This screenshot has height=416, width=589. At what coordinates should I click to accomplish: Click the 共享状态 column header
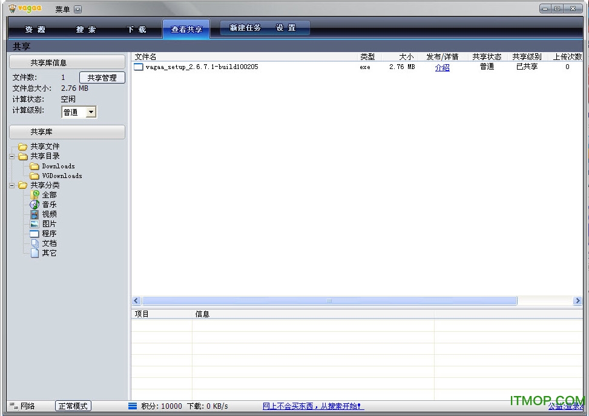[x=487, y=57]
